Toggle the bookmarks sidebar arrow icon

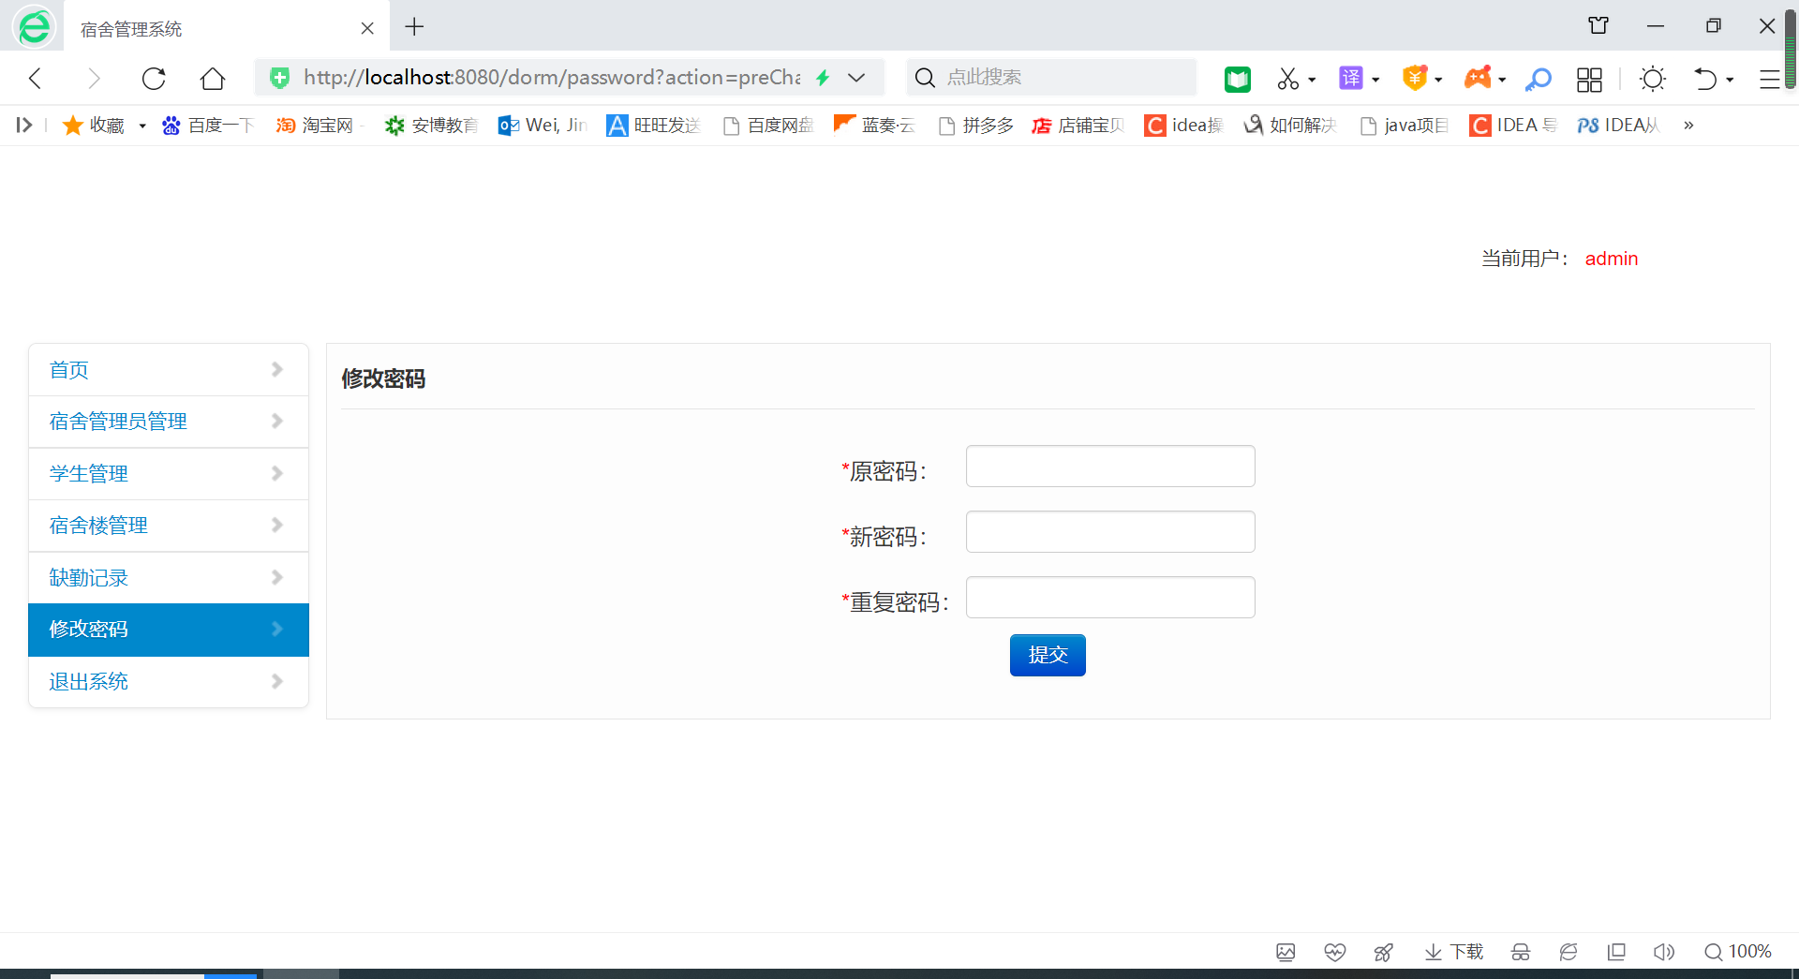pos(24,125)
